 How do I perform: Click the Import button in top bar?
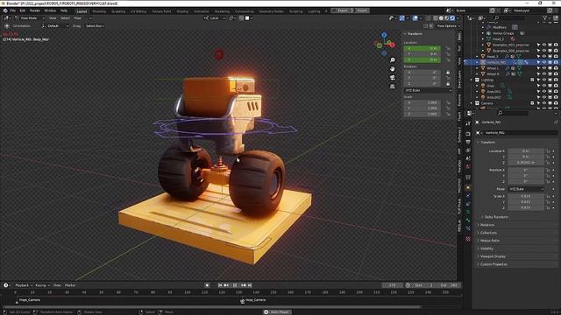click(362, 10)
